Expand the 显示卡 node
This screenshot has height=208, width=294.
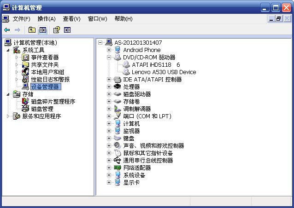(x=109, y=182)
